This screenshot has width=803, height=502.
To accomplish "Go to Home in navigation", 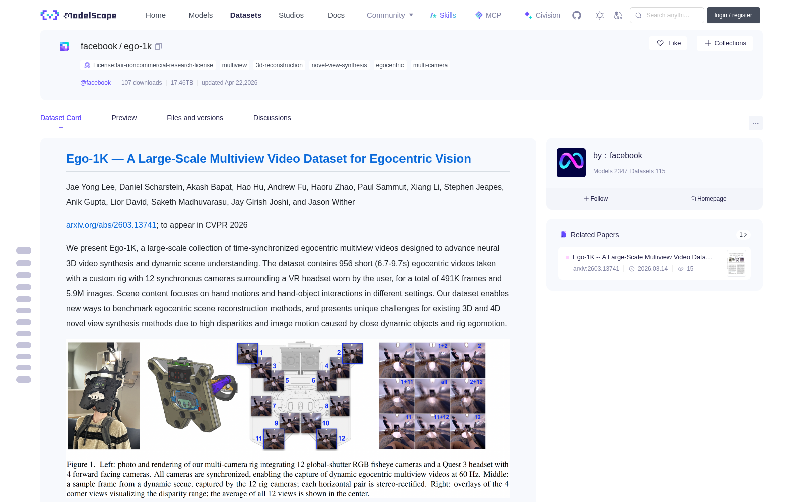I will point(156,15).
